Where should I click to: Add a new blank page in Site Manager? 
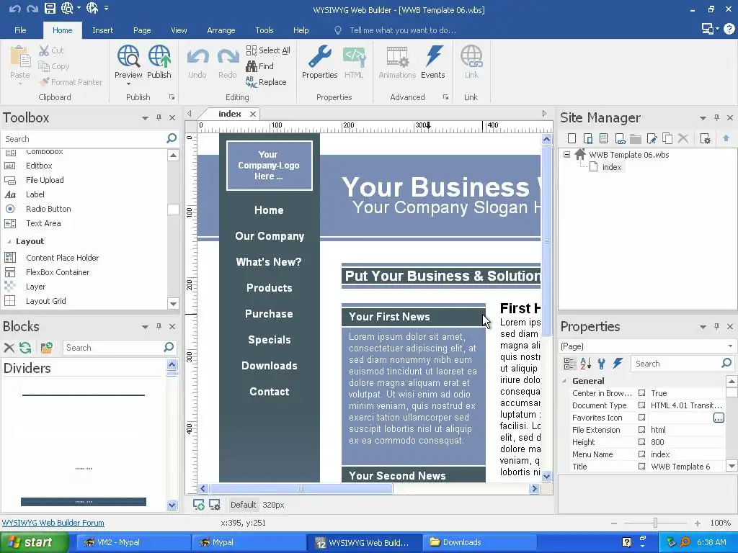click(572, 138)
